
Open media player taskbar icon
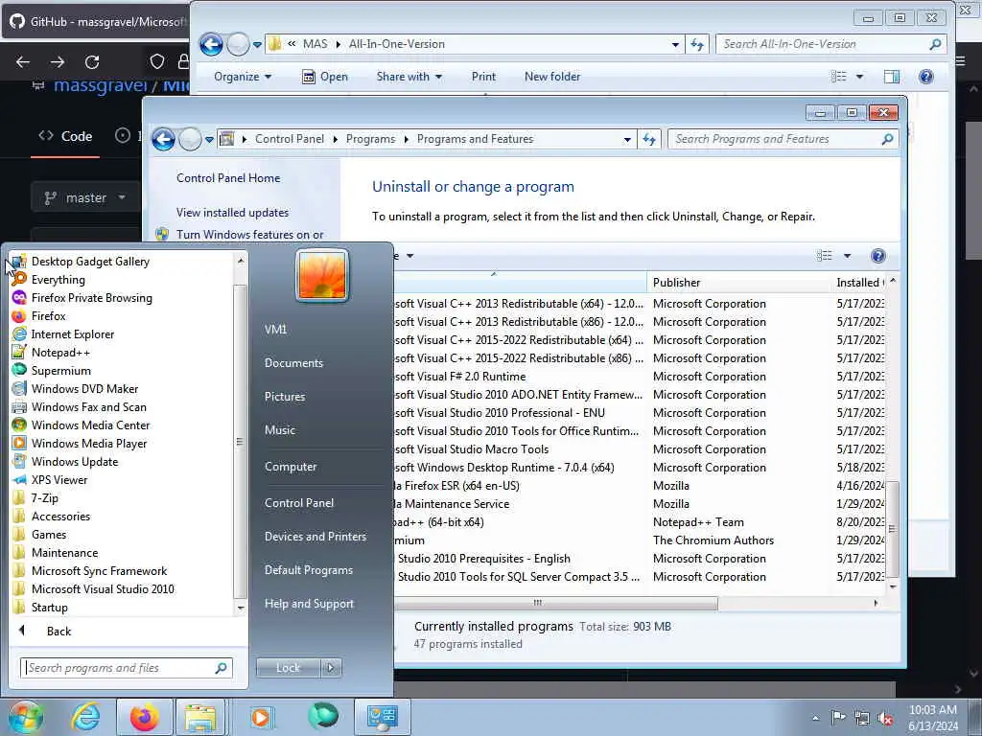click(x=262, y=717)
